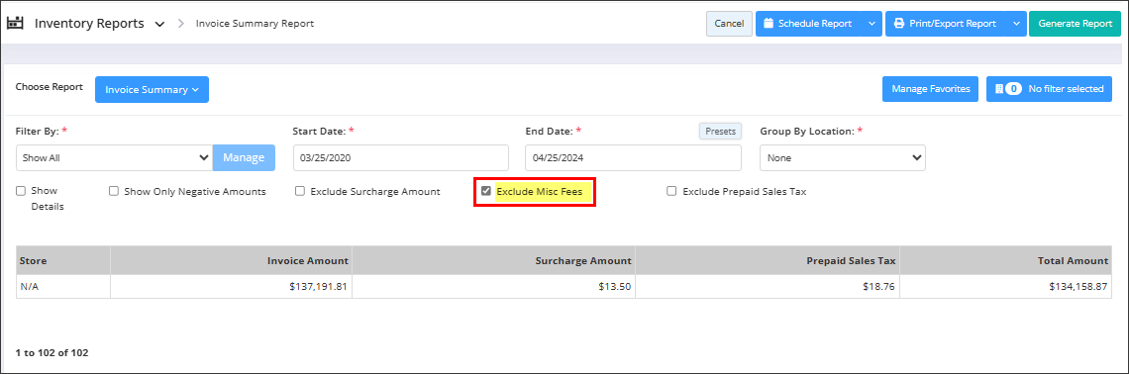Enable the Exclude Prepaid Sales Tax checkbox
Image resolution: width=1129 pixels, height=374 pixels.
coord(671,191)
